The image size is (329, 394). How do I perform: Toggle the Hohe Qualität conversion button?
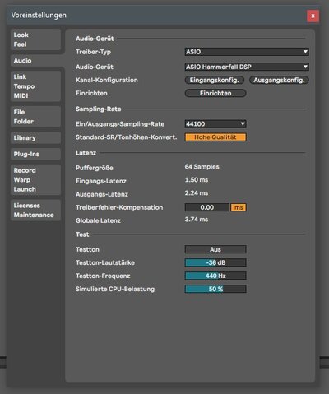215,137
